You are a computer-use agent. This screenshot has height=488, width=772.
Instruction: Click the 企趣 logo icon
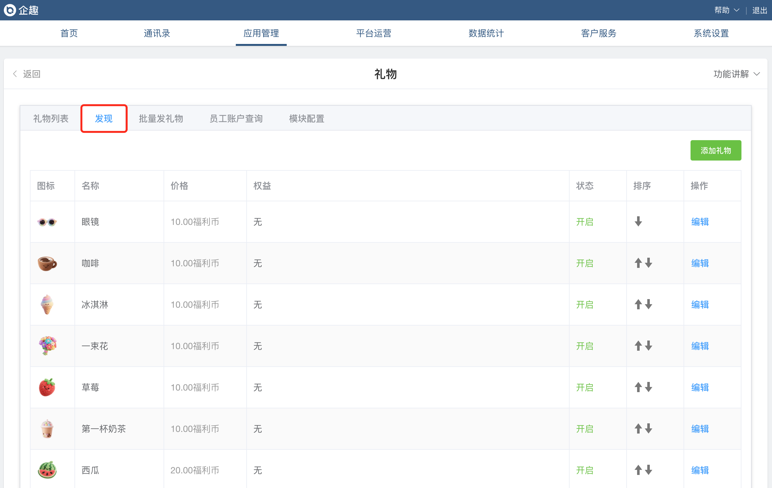click(10, 10)
